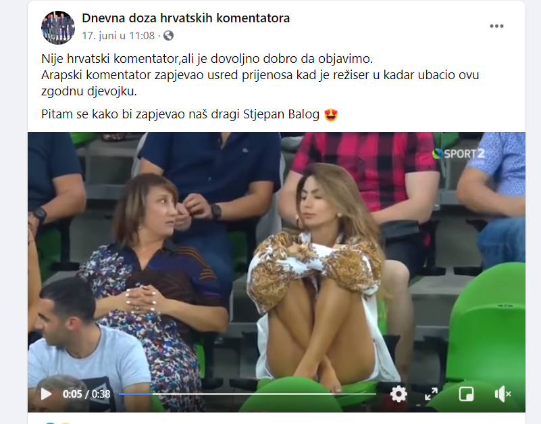Image resolution: width=541 pixels, height=424 pixels.
Task: Click the globe public privacy icon
Action: pos(168,36)
